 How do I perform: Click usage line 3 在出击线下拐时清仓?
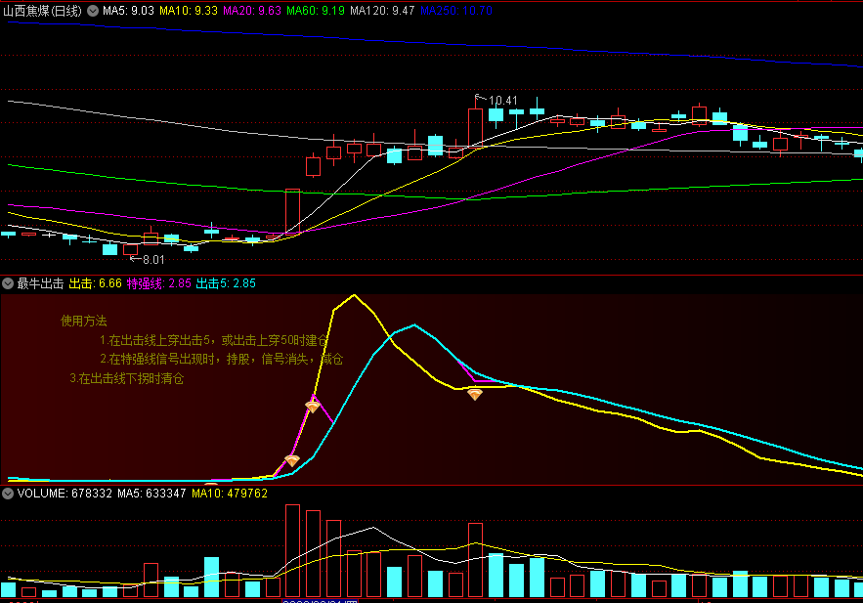coord(127,378)
